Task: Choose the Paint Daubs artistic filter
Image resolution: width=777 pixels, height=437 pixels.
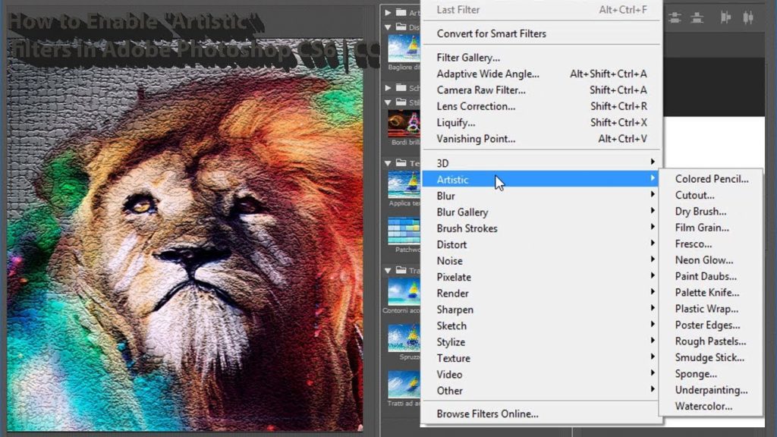Action: click(711, 276)
